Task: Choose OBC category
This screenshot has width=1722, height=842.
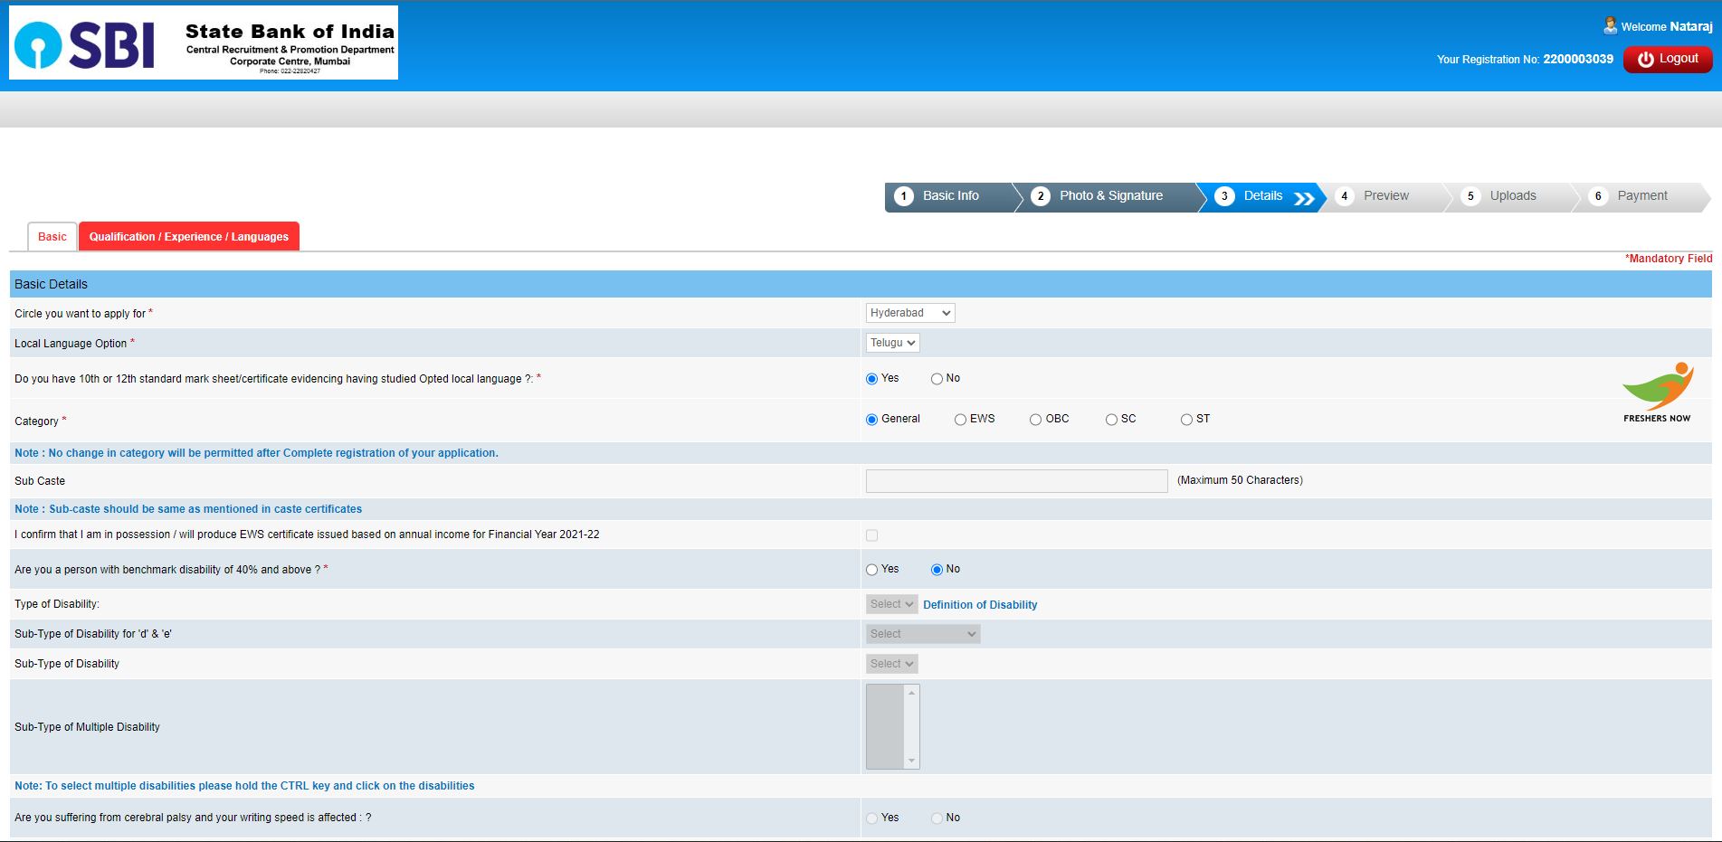Action: coord(1036,420)
